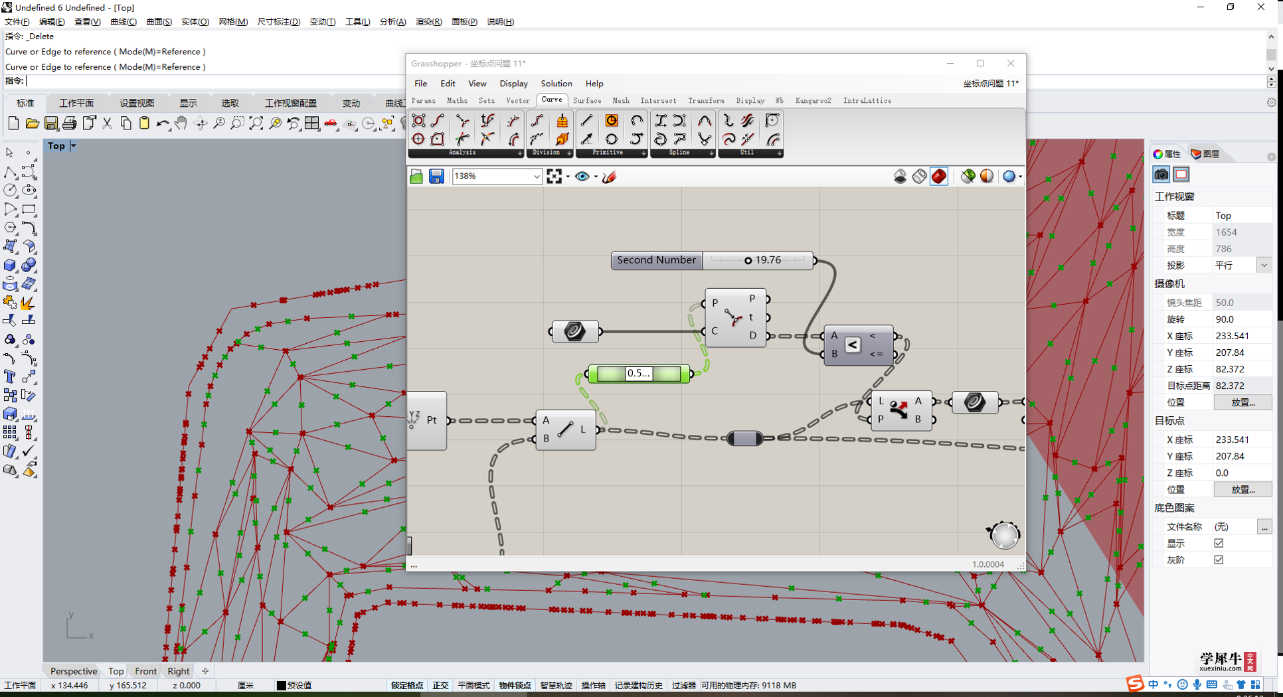
Task: Click the camera viewport properties icon
Action: 1161,175
